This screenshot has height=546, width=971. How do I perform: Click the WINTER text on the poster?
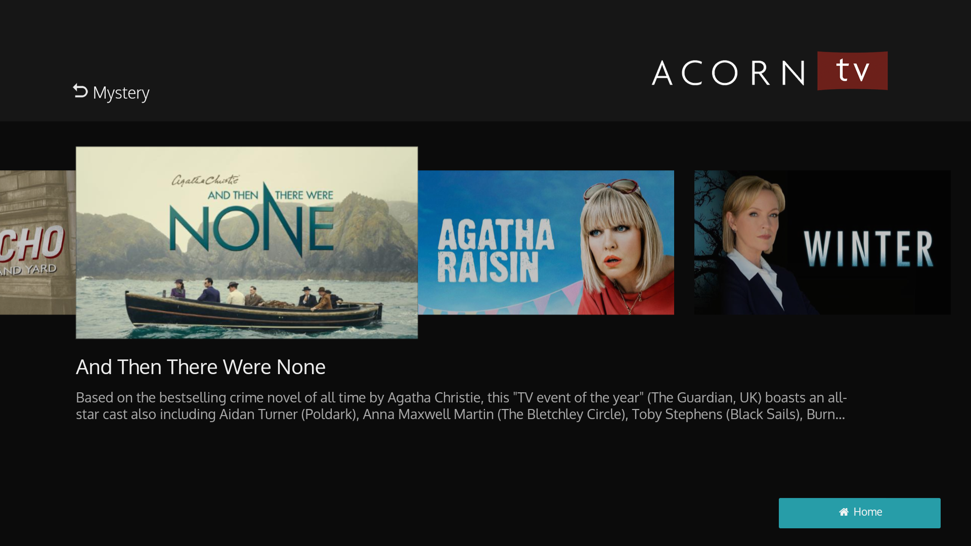868,249
